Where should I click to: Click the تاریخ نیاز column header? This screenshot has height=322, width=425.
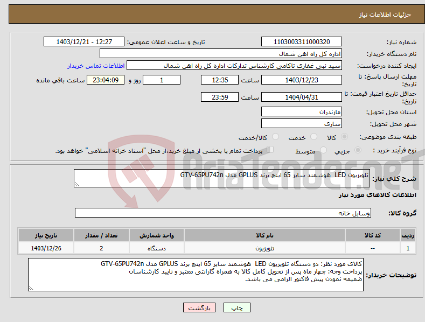46,235
